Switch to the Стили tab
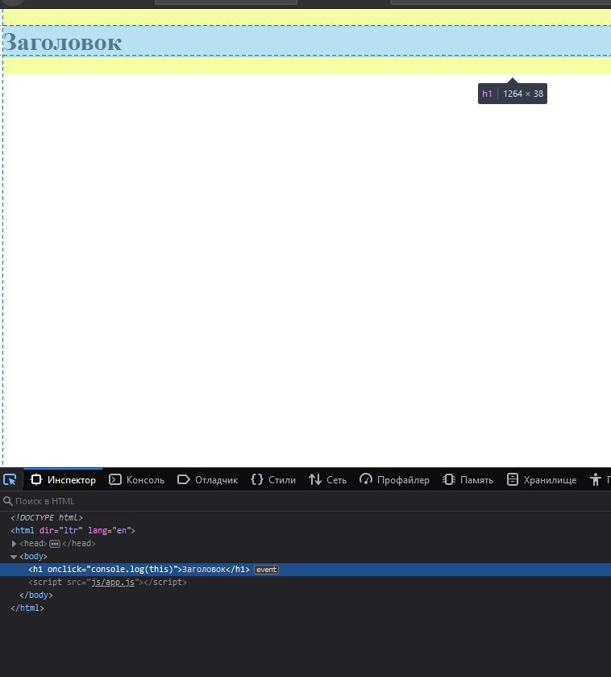The width and height of the screenshot is (611, 677). (273, 479)
